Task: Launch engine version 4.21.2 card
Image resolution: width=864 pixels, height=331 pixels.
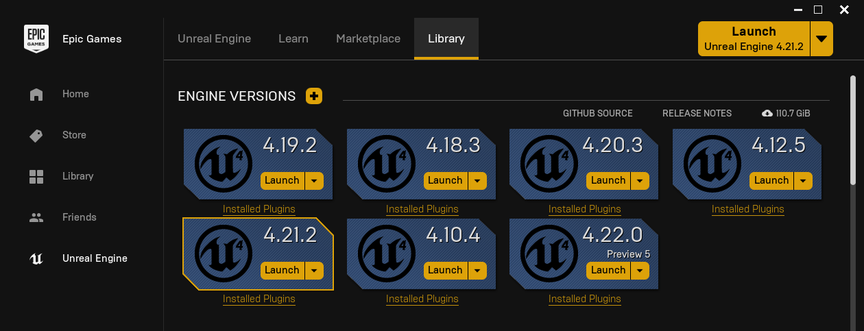Action: point(282,270)
